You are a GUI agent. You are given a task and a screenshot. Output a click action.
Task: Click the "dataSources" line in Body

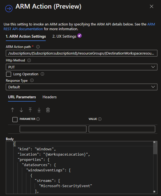click(39, 165)
